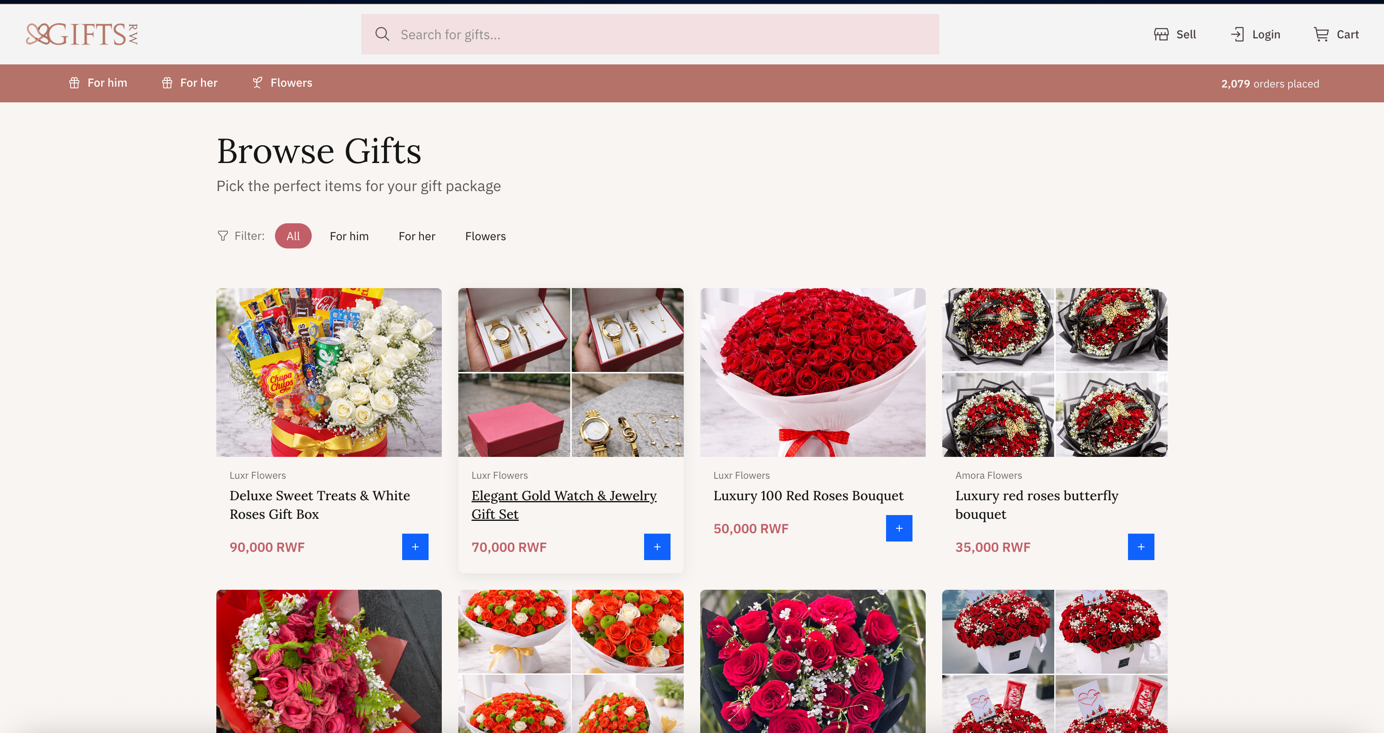Viewport: 1384px width, 733px height.
Task: Add Deluxe Sweet Treats gift box to cart
Action: tap(415, 547)
